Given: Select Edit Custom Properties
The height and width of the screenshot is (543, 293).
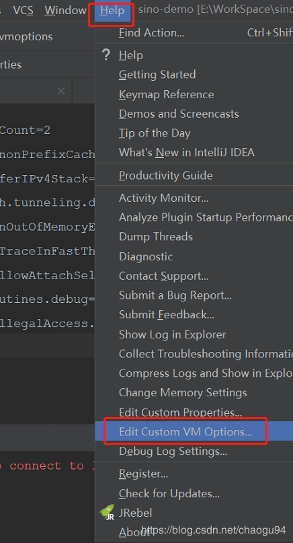Looking at the screenshot, I should point(194,412).
